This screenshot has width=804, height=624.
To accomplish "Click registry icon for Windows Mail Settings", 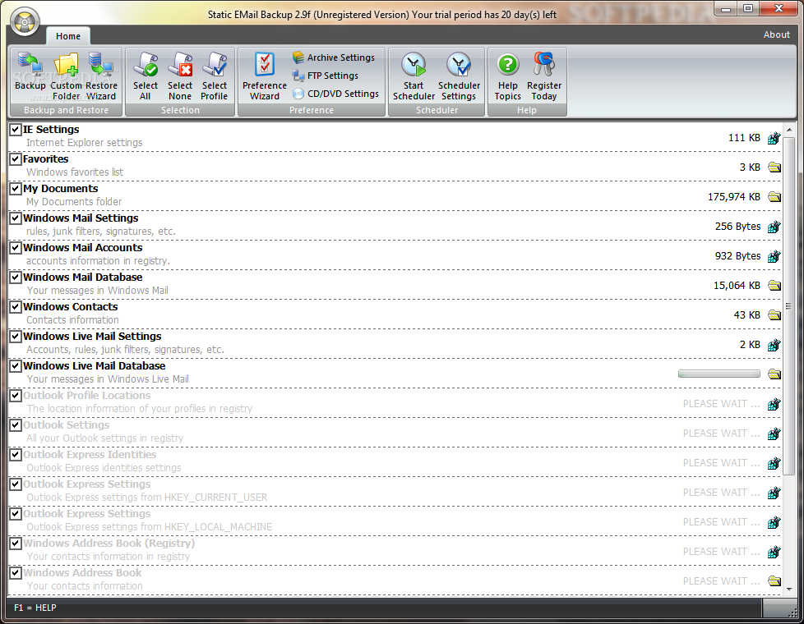I will [774, 227].
